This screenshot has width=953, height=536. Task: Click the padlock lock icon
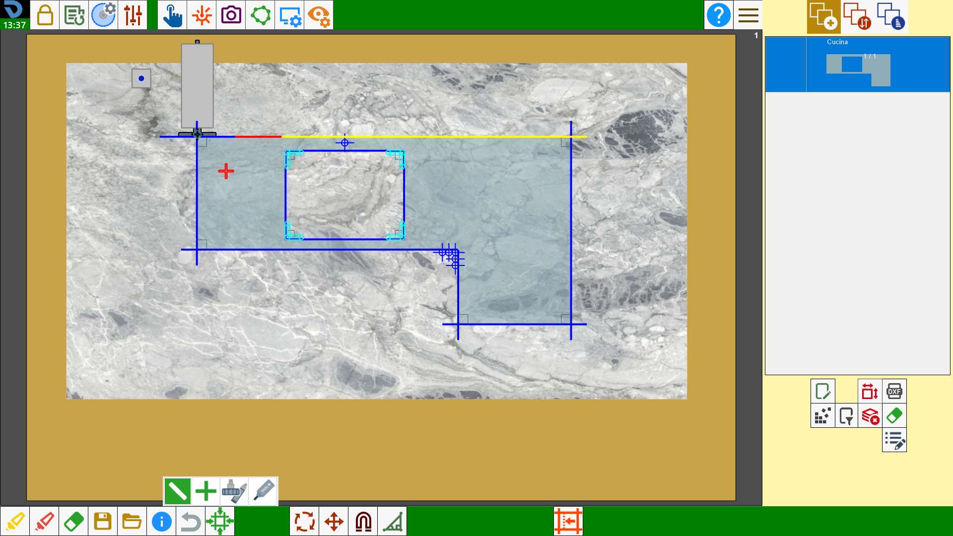45,15
